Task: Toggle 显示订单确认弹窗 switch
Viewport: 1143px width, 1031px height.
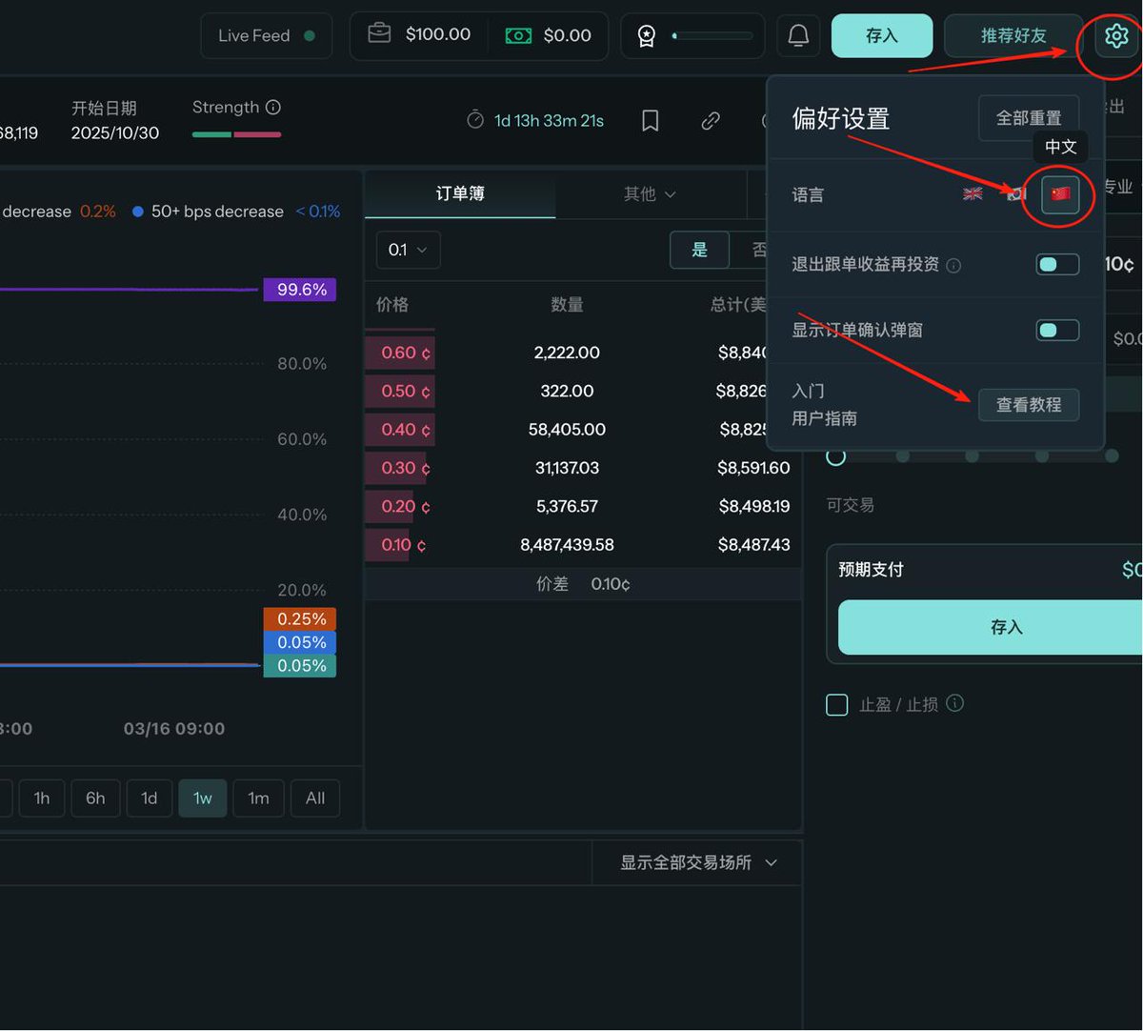Action: point(1057,330)
